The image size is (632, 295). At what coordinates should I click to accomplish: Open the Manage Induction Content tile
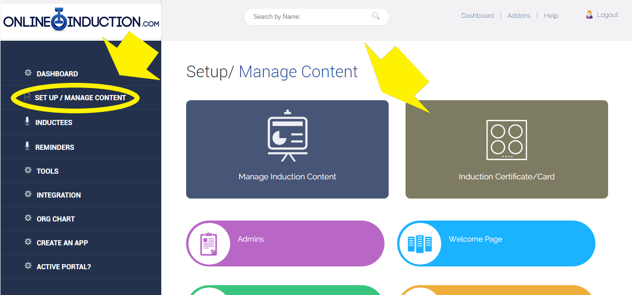click(287, 149)
